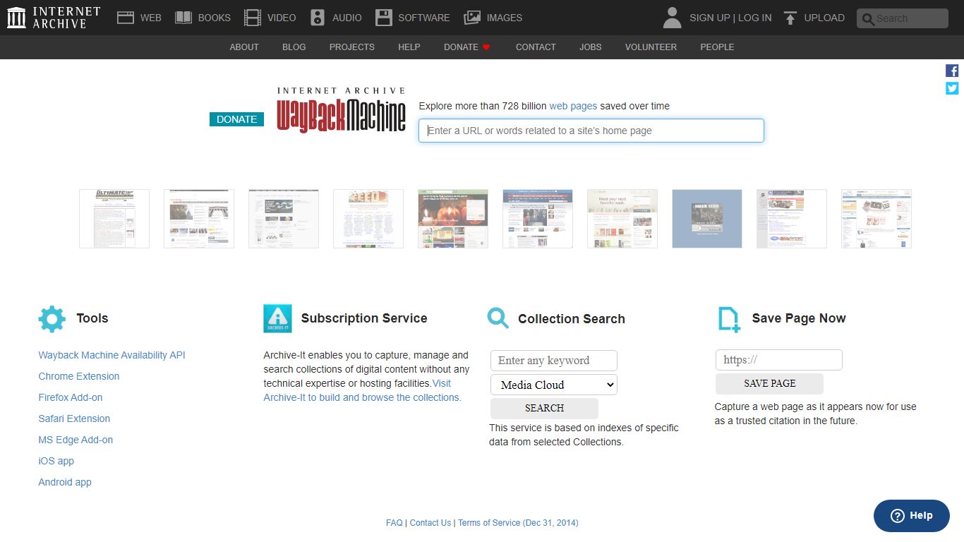
Task: Open the floating Help button
Action: (x=911, y=516)
